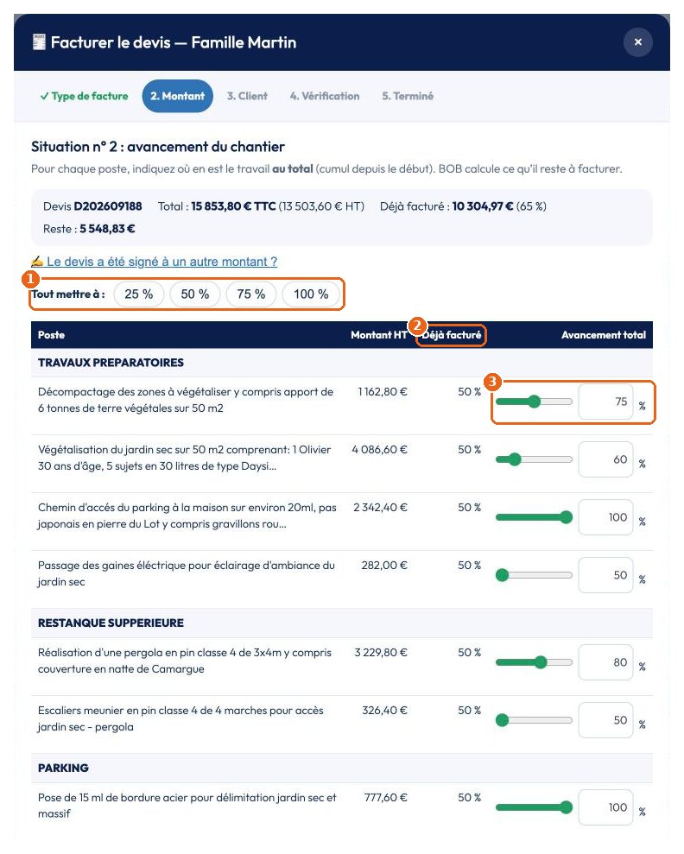Edit Passage des gaines percentage field

coord(605,575)
